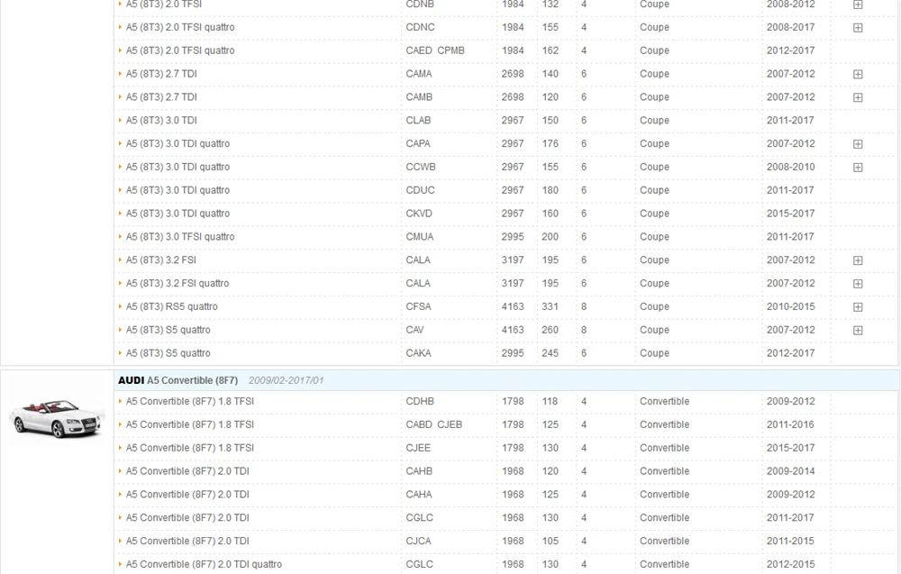Click the 260 power value in the CAV row
The width and height of the screenshot is (901, 574).
pyautogui.click(x=550, y=330)
